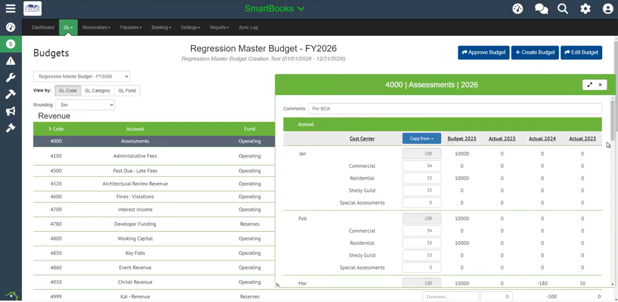Open the Copy from dropdown

422,138
